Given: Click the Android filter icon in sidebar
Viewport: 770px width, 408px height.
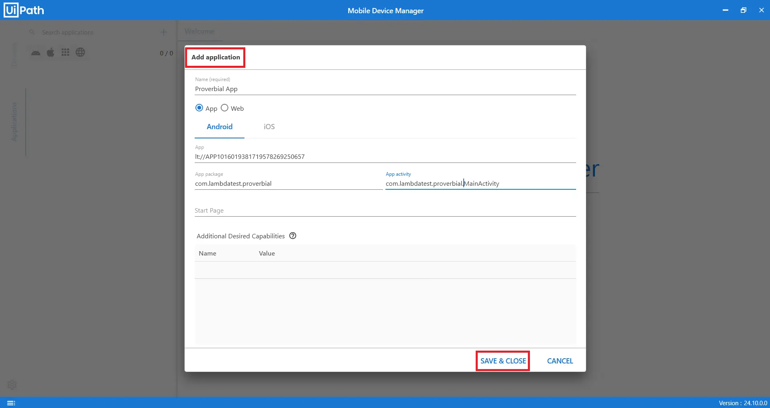Looking at the screenshot, I should [36, 53].
